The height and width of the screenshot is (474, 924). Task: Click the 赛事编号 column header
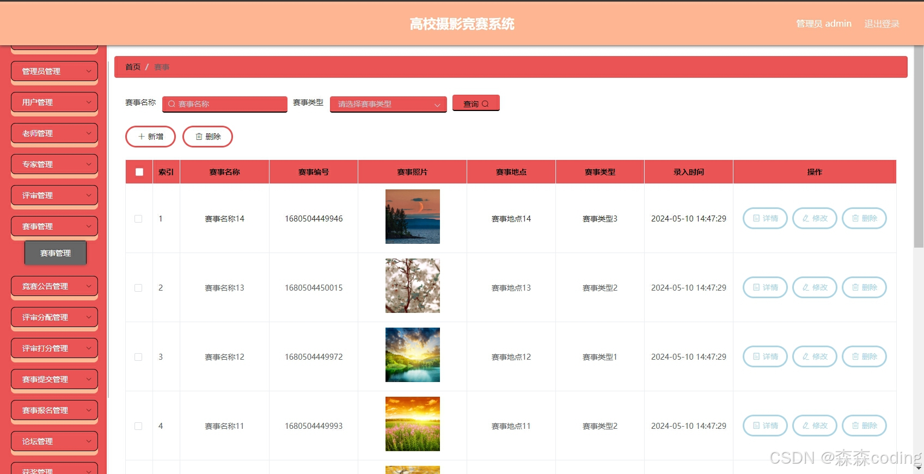point(314,172)
